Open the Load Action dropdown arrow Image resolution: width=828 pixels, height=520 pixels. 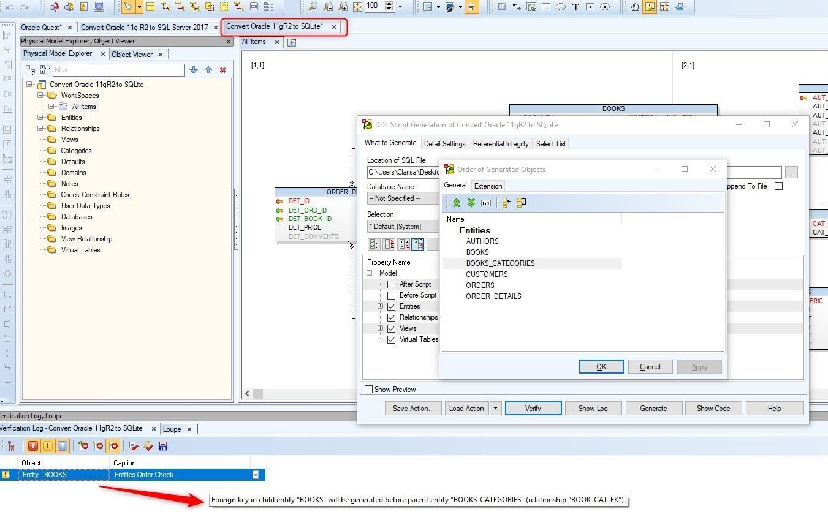point(495,409)
